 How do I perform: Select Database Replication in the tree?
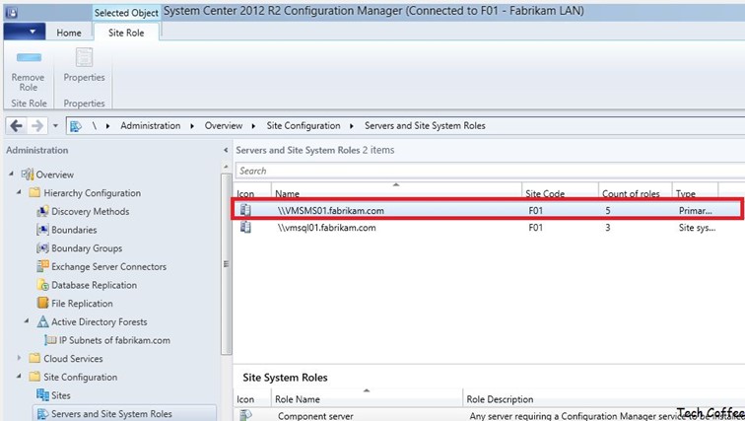click(94, 285)
